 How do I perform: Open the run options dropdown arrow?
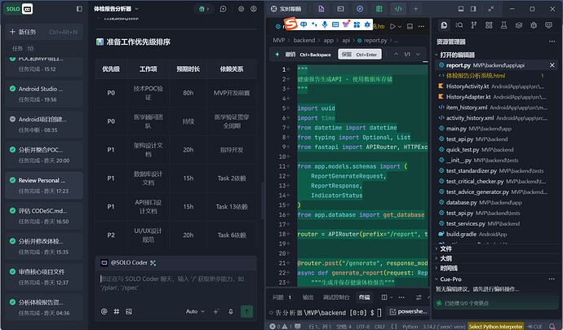click(400, 26)
